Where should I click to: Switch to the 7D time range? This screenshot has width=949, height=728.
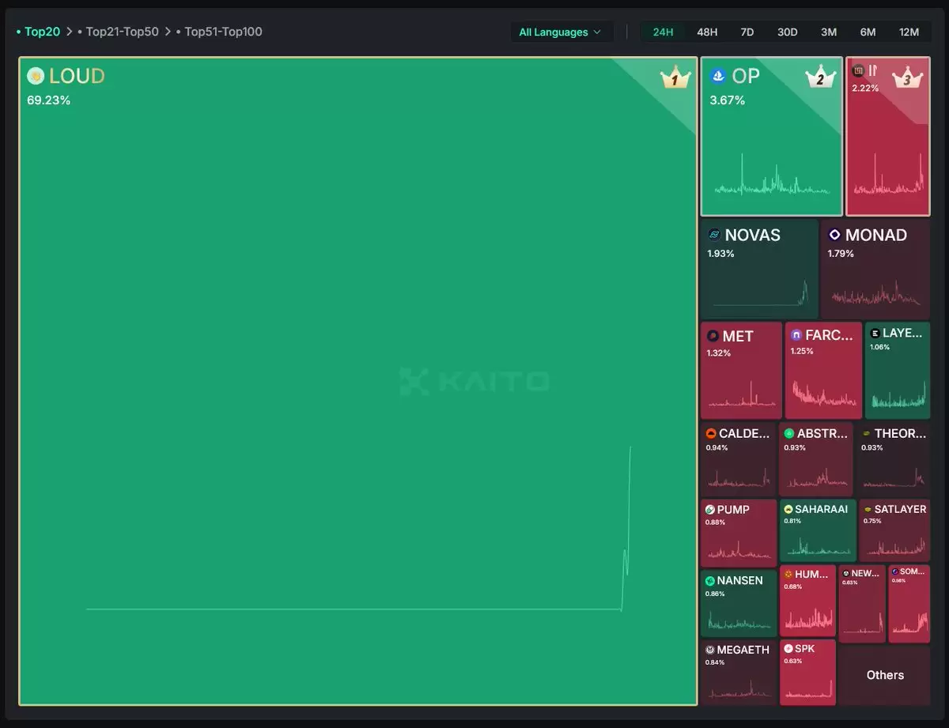747,32
